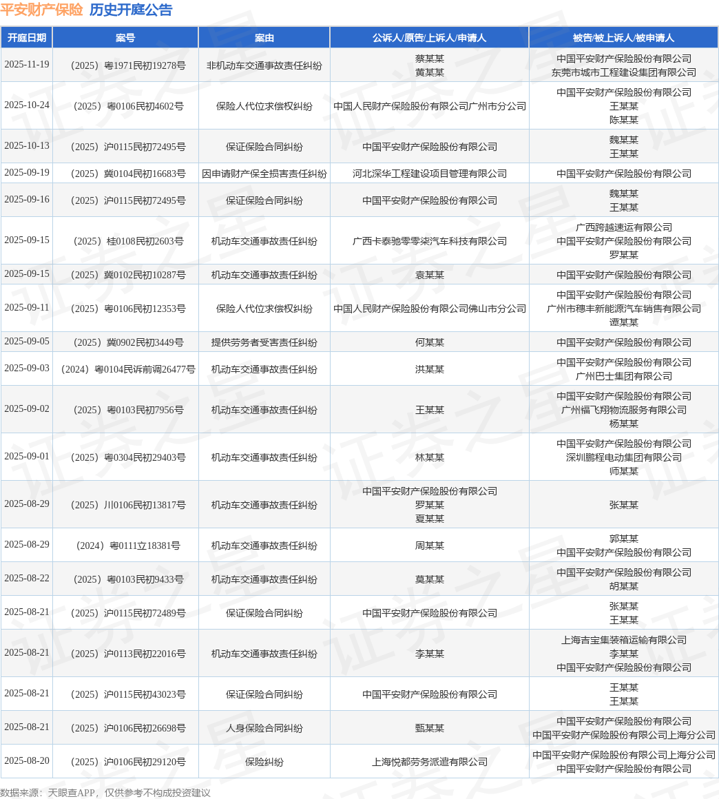Select the 开庭日期 column header
Image resolution: width=719 pixels, height=799 pixels.
click(x=26, y=38)
